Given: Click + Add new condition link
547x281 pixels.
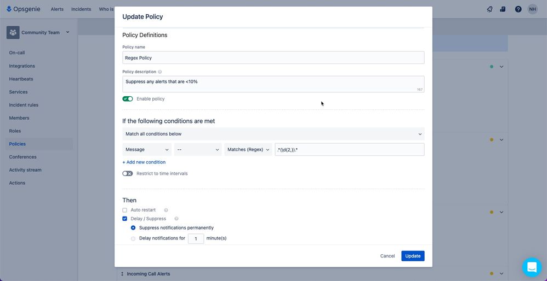Looking at the screenshot, I should (144, 162).
